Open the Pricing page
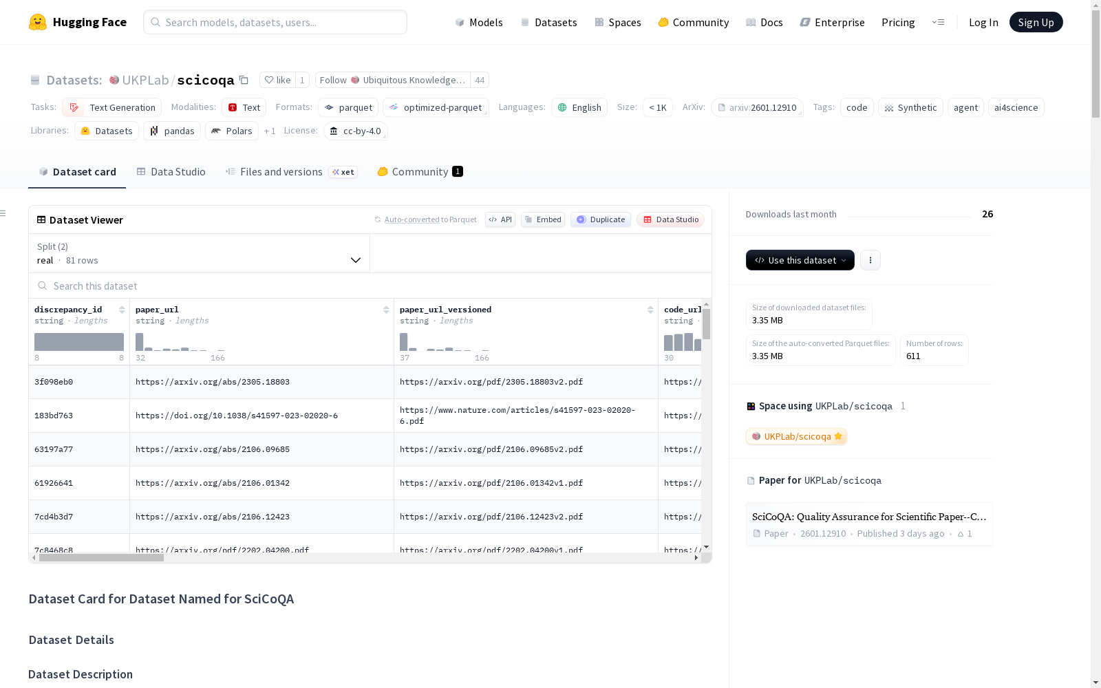 (x=898, y=22)
